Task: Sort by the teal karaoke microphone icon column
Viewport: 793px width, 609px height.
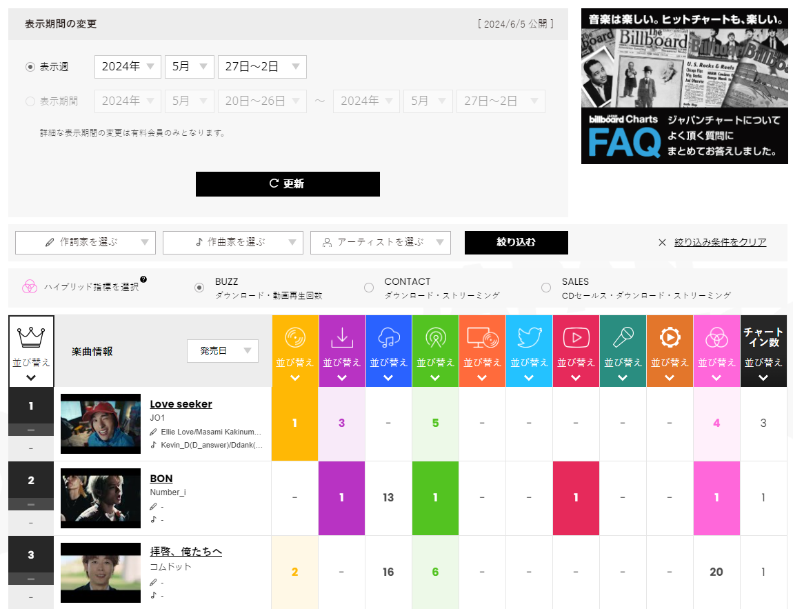Action: [x=623, y=351]
